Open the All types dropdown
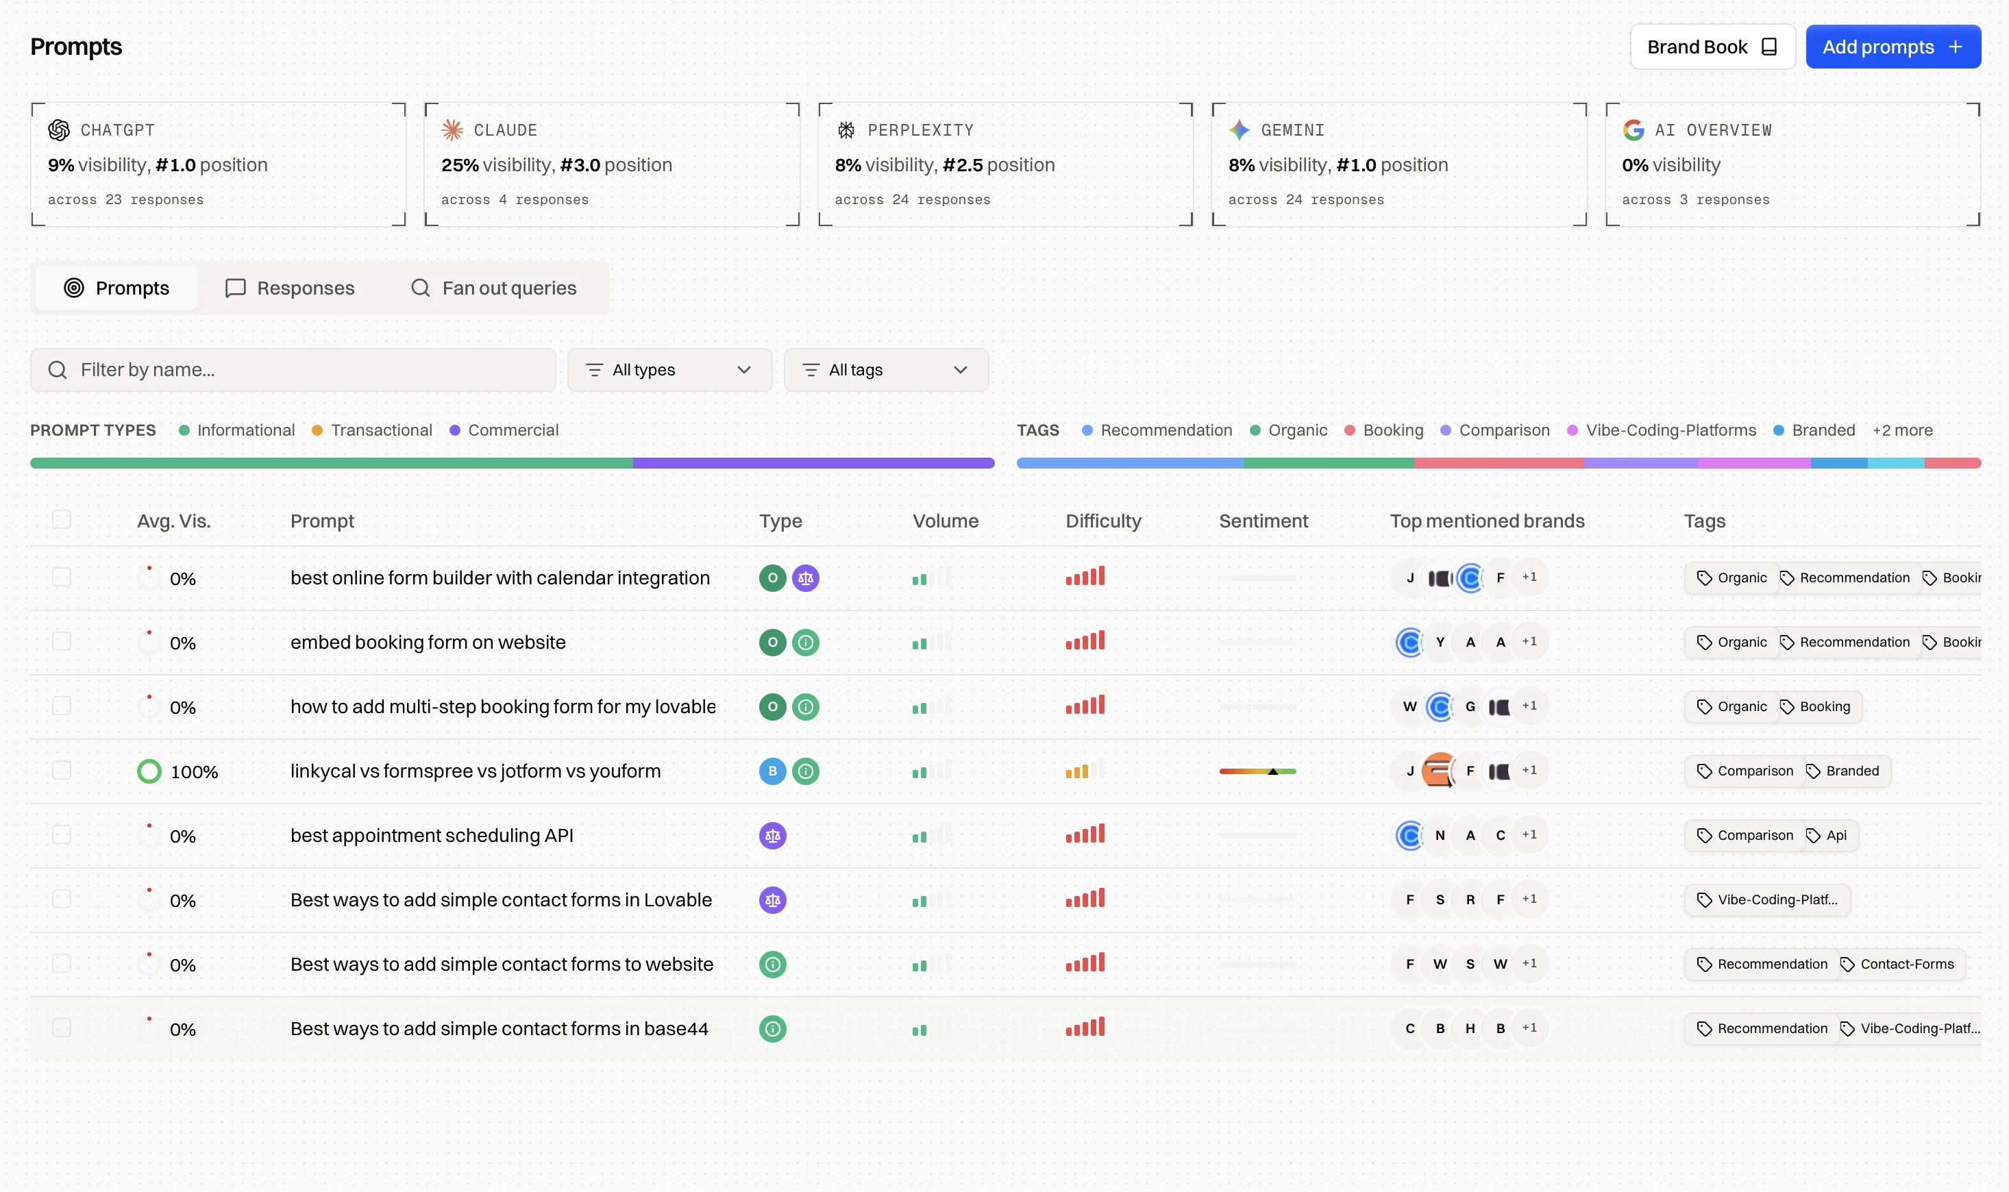 coord(669,369)
